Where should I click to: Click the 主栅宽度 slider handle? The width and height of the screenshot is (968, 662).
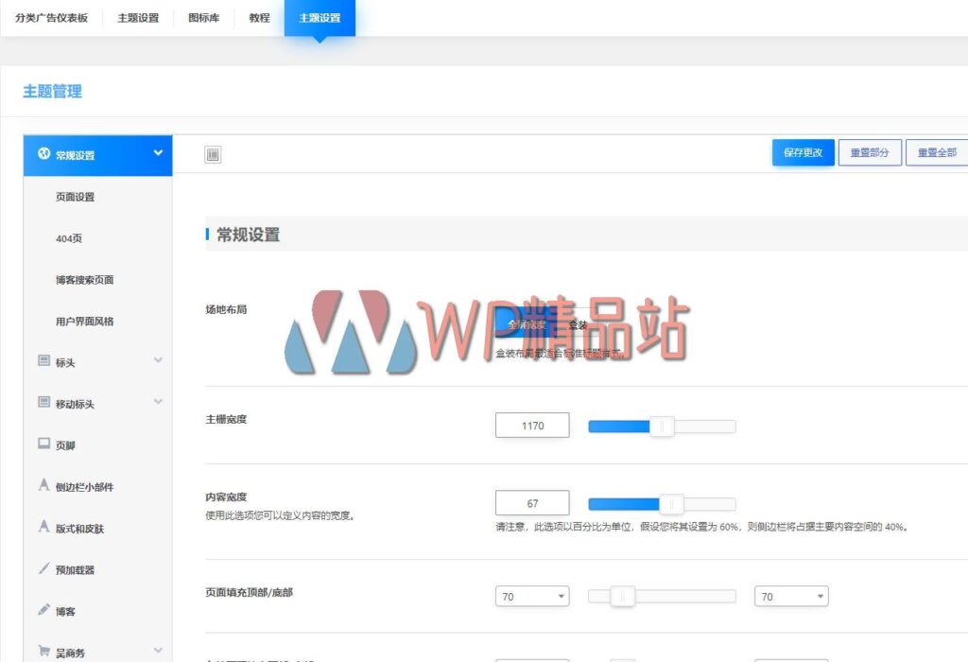coord(663,425)
